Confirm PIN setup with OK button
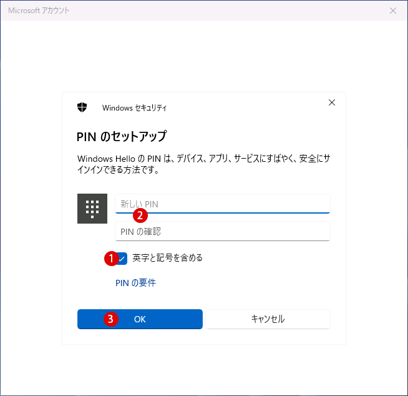This screenshot has height=396, width=408. click(x=140, y=319)
